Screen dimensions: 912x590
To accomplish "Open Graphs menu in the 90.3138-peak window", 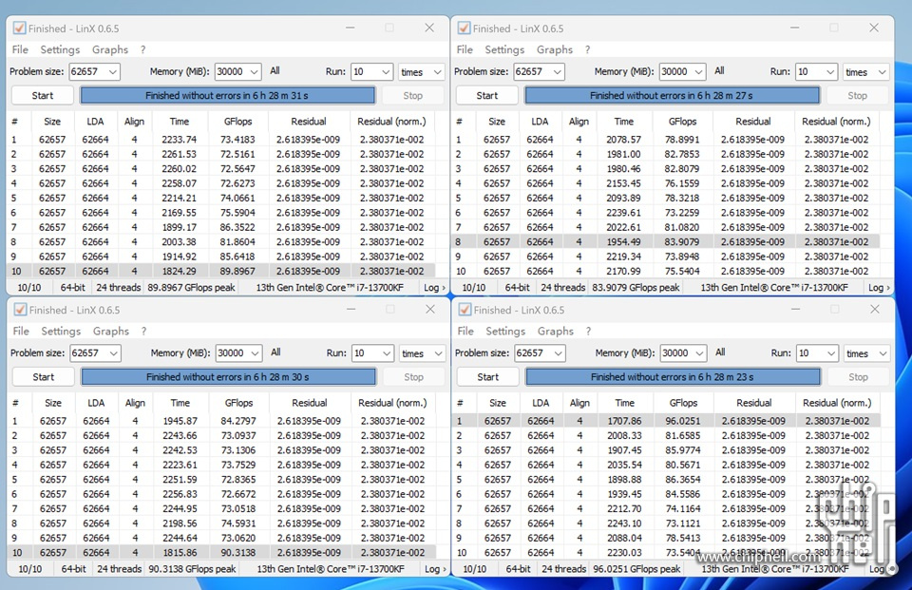I will coord(111,331).
